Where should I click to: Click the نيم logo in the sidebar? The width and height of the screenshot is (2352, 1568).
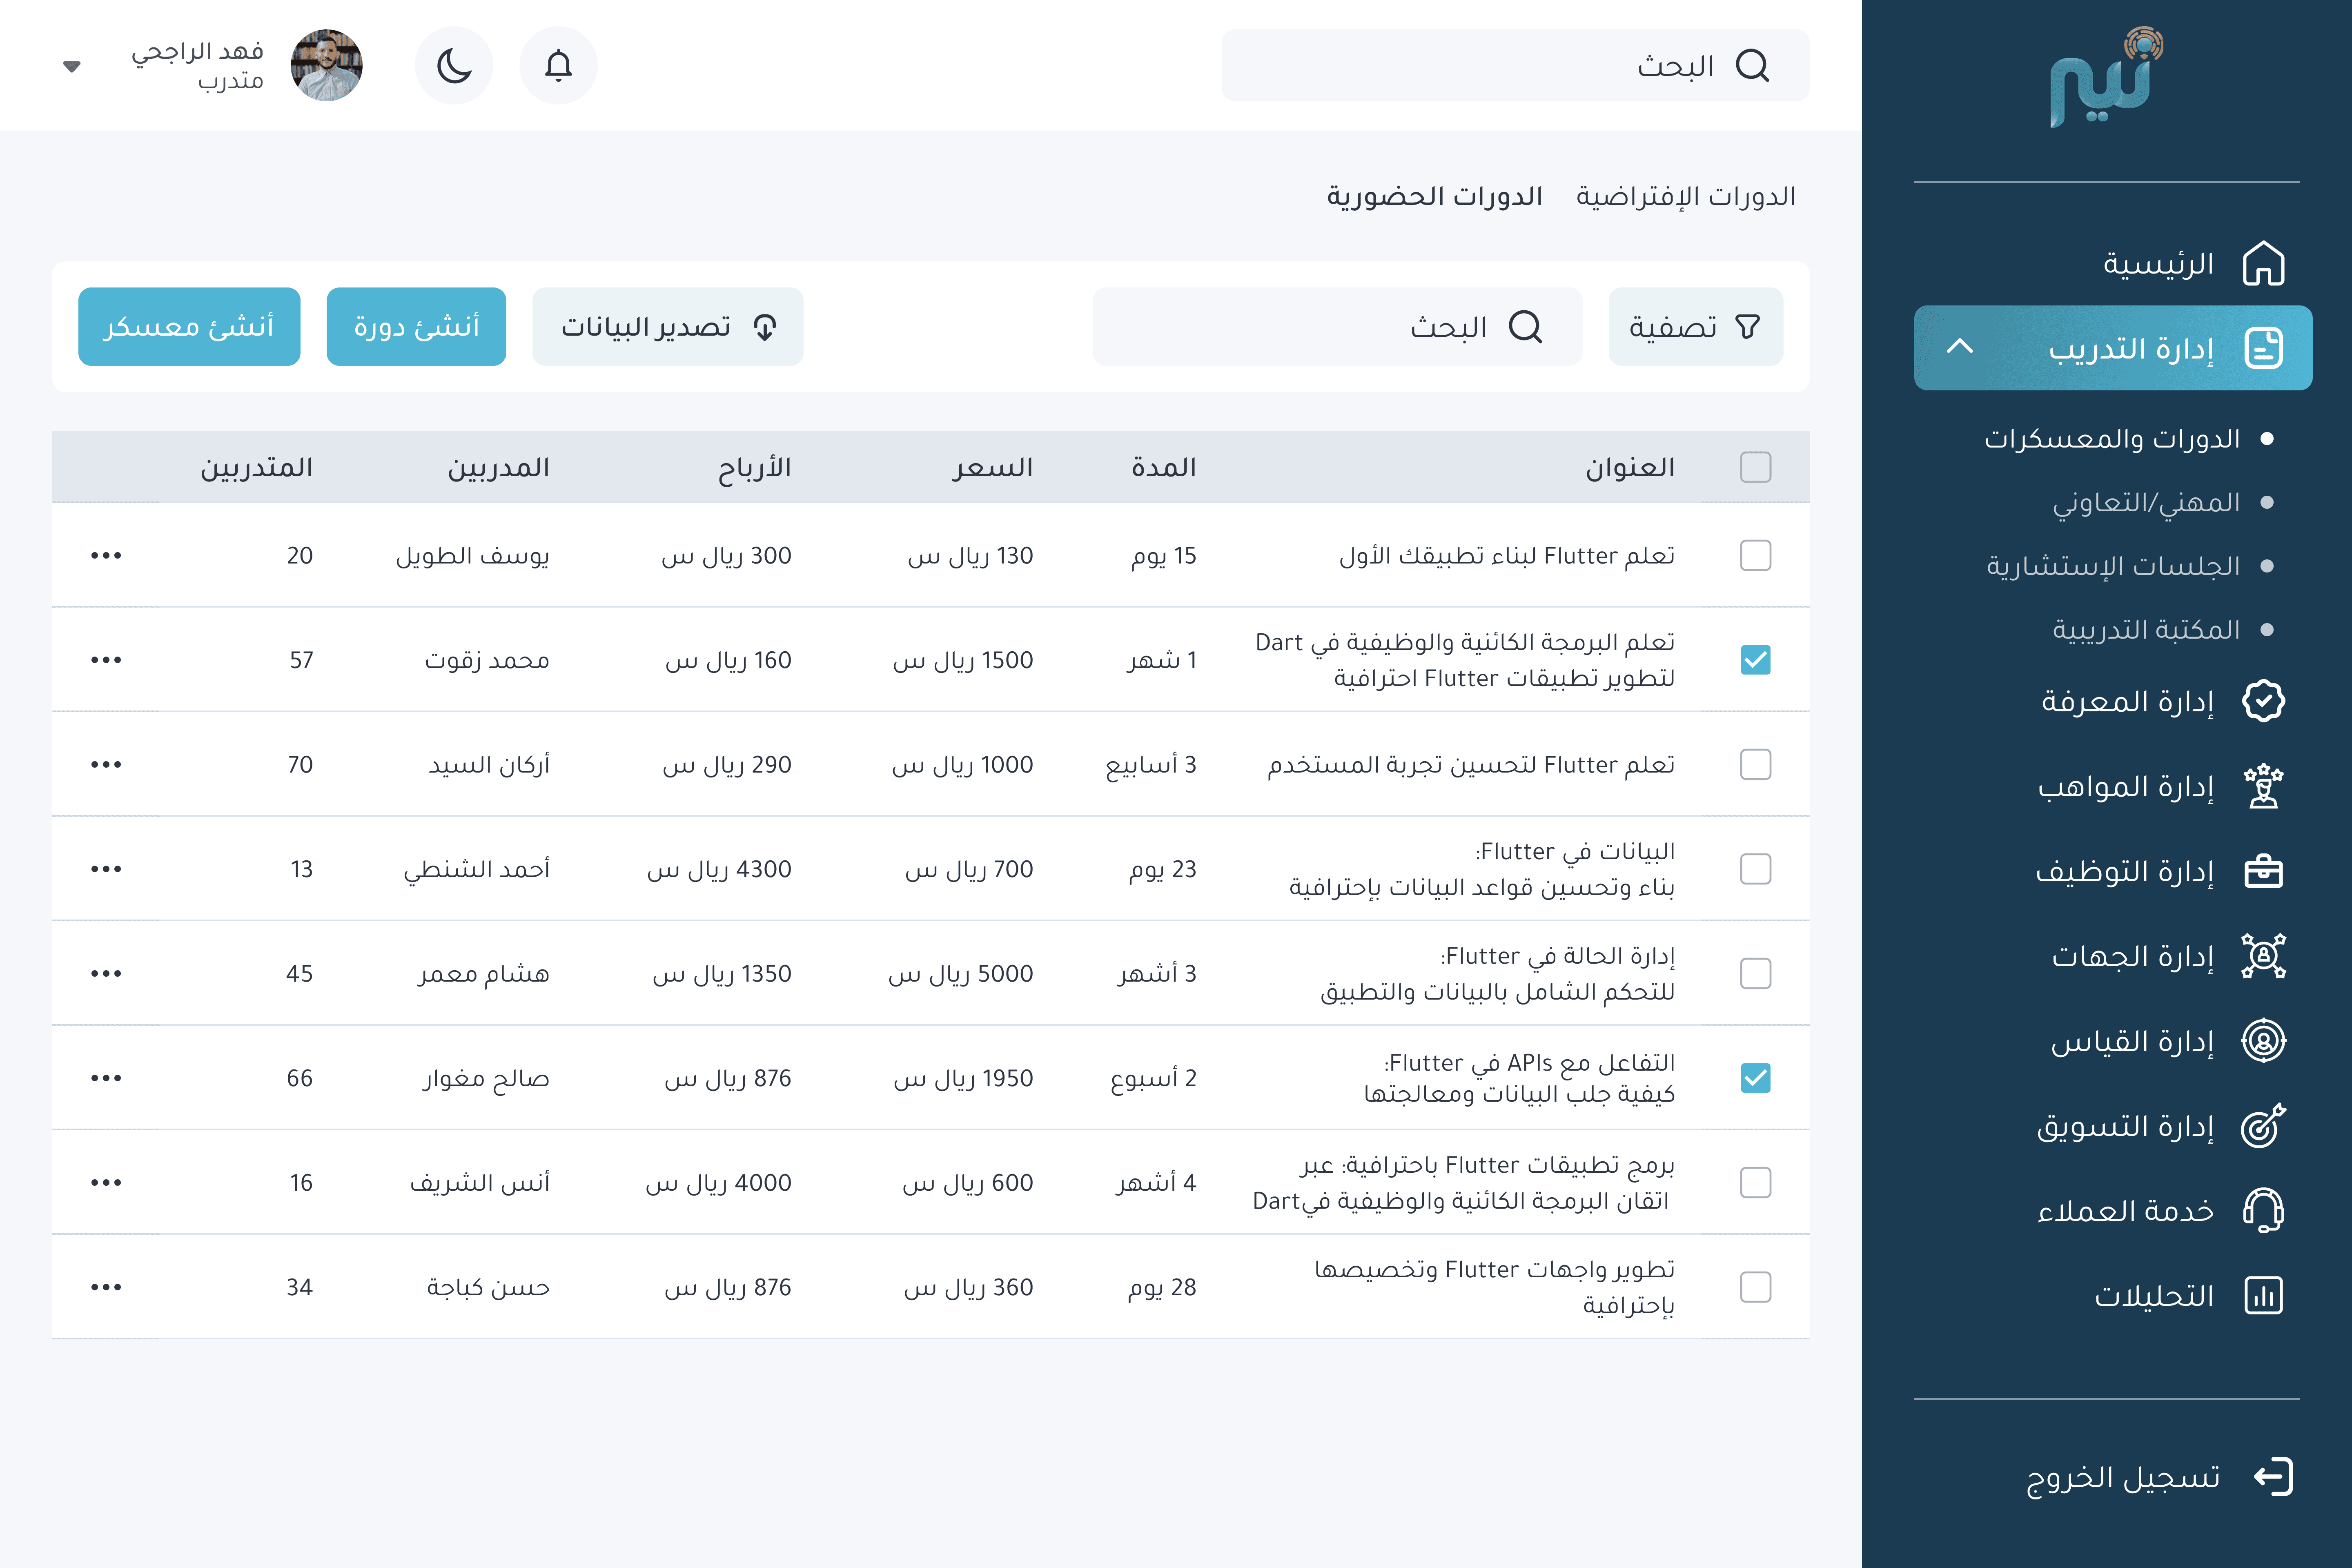point(2106,78)
